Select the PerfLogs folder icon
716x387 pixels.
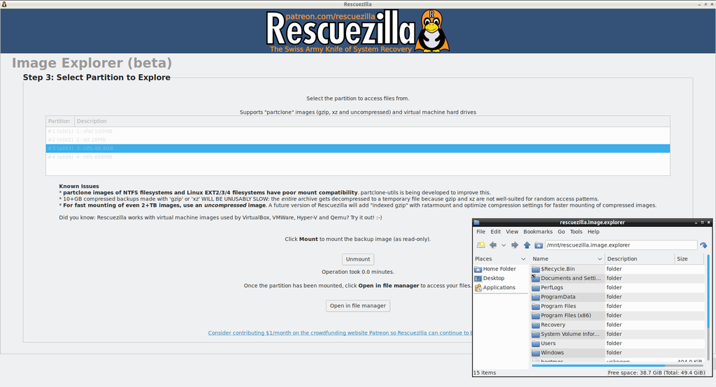click(x=536, y=288)
